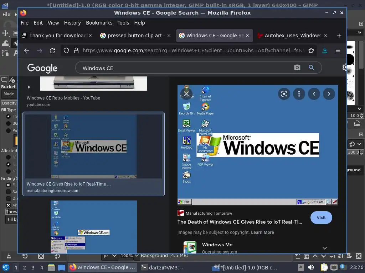365x273 pixels.
Task: Select FG color fill radio button
Action: click(x=9, y=117)
